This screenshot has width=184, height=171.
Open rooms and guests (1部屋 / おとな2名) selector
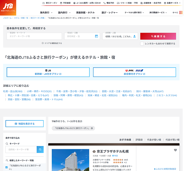click(x=120, y=36)
